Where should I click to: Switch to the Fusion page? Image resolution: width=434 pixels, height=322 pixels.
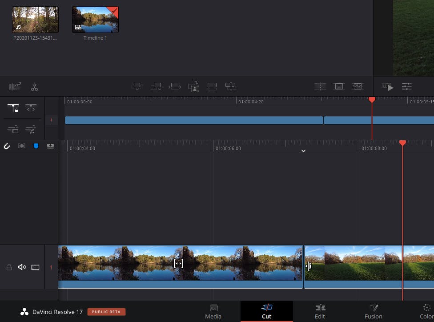[373, 311]
